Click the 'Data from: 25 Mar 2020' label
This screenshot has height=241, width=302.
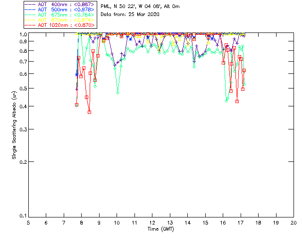(130, 15)
